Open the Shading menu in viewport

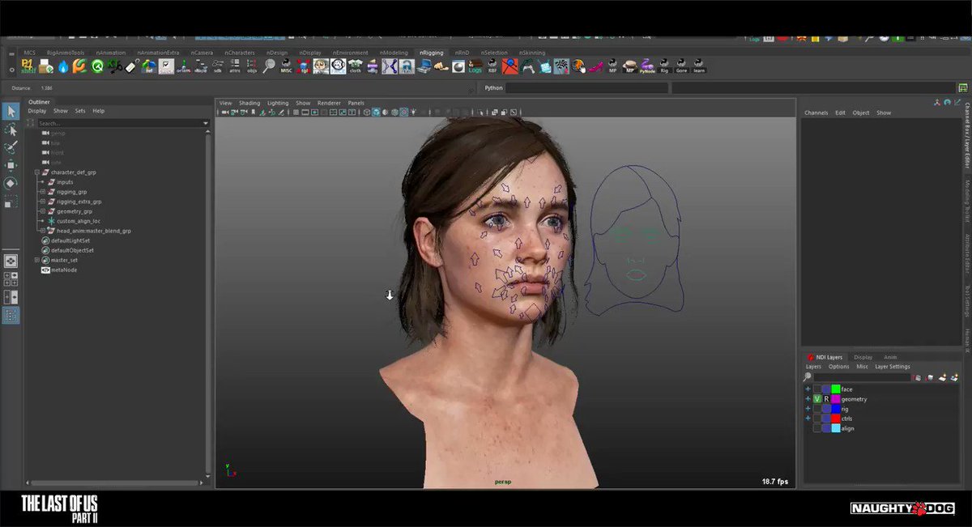pyautogui.click(x=249, y=103)
